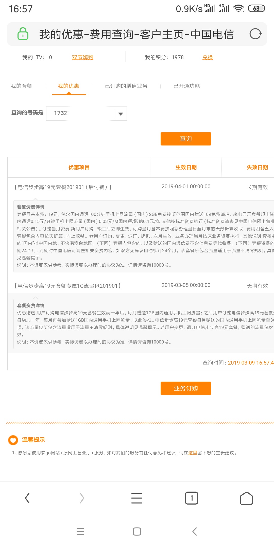Viewport: 274px width, 548px height.
Task: Tap the query time 2019-03-09 timestamp
Action: pyautogui.click(x=251, y=363)
